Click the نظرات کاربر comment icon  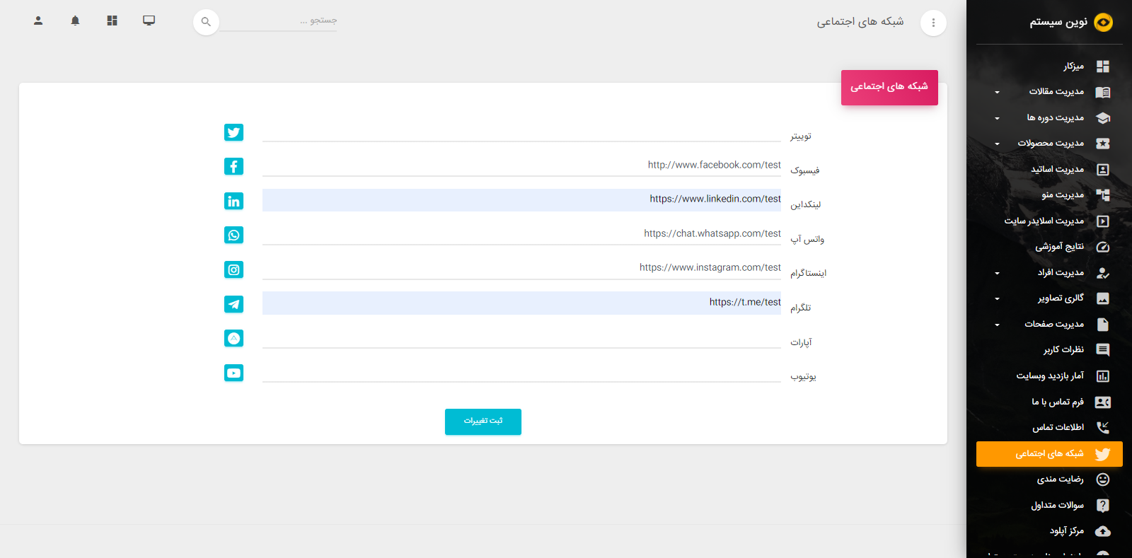tap(1102, 350)
